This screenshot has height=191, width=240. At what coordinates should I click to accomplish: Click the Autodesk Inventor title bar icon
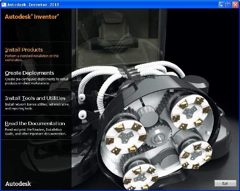(x=4, y=4)
